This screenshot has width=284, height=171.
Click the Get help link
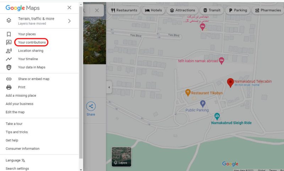(12, 140)
